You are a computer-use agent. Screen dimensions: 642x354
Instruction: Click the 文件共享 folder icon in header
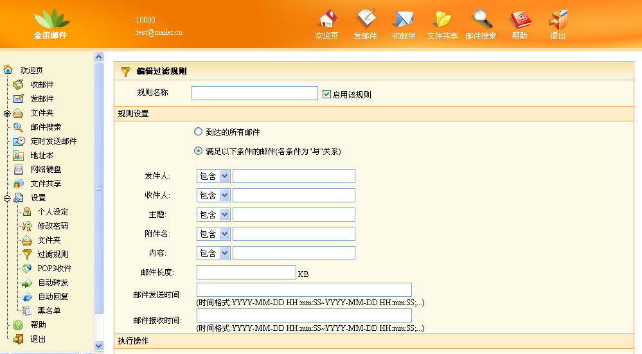click(442, 19)
